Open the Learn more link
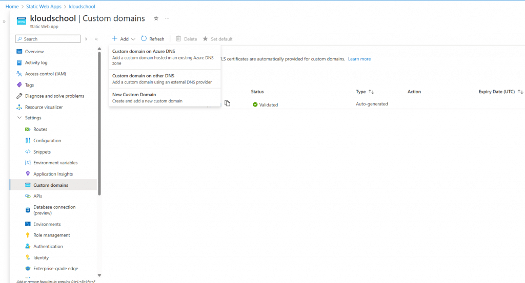Image resolution: width=525 pixels, height=283 pixels. (359, 59)
